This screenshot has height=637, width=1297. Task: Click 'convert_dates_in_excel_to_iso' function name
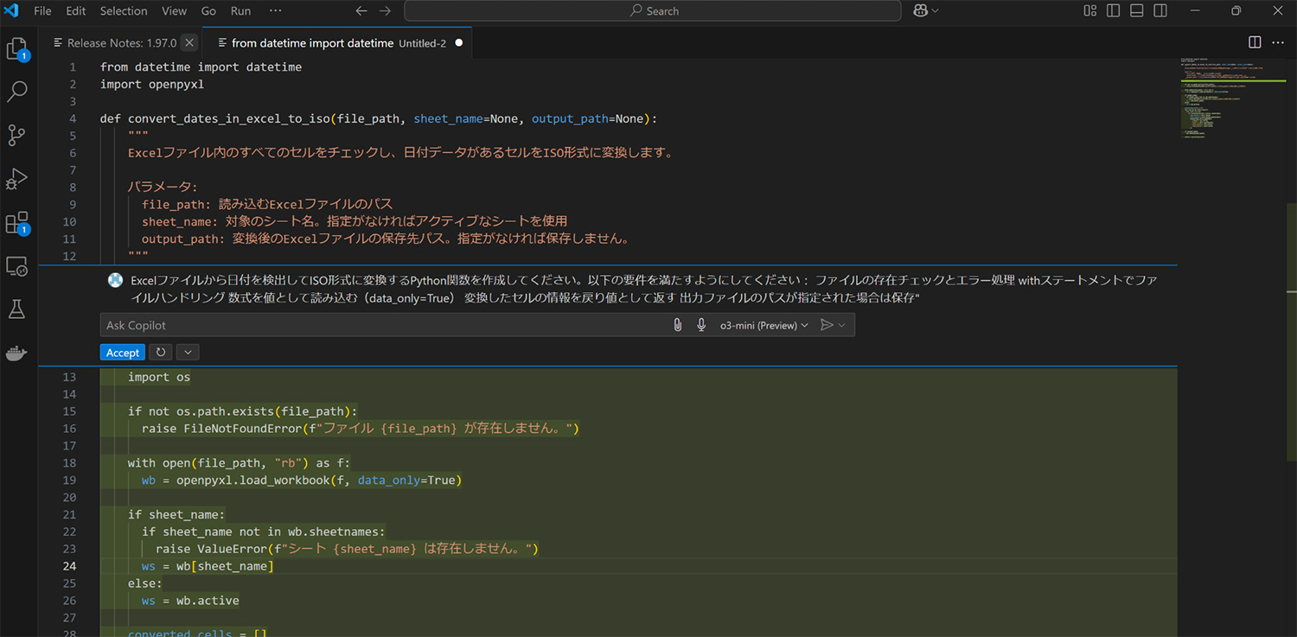click(229, 118)
